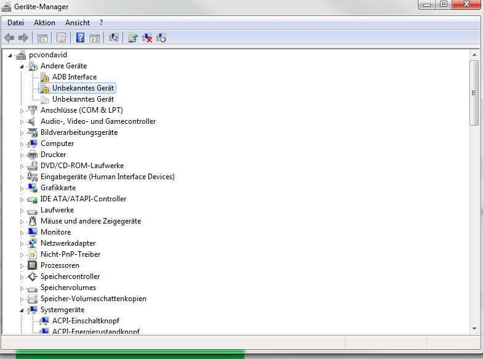Select the ACPI-Einschaltknopf entry
The height and width of the screenshot is (359, 483).
pos(86,321)
